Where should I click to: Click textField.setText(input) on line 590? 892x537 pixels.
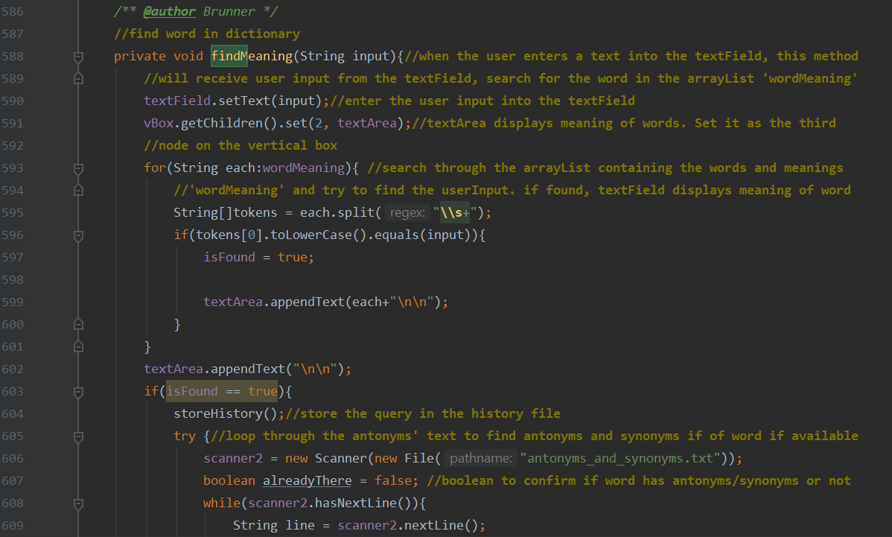coord(232,101)
